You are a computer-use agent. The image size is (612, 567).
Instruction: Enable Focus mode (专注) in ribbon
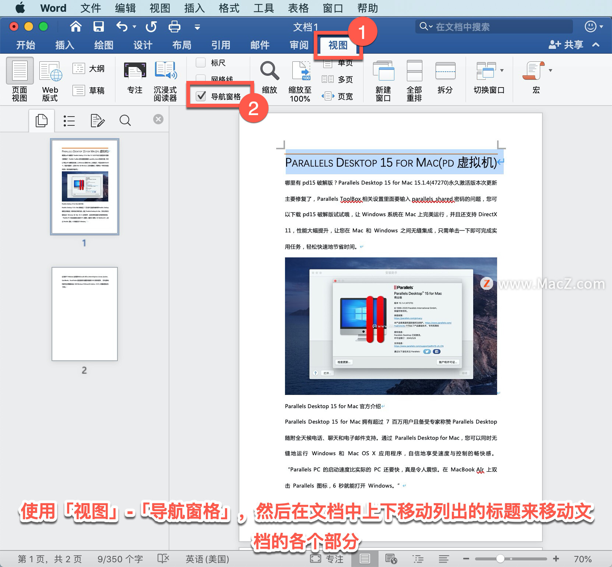pos(135,78)
